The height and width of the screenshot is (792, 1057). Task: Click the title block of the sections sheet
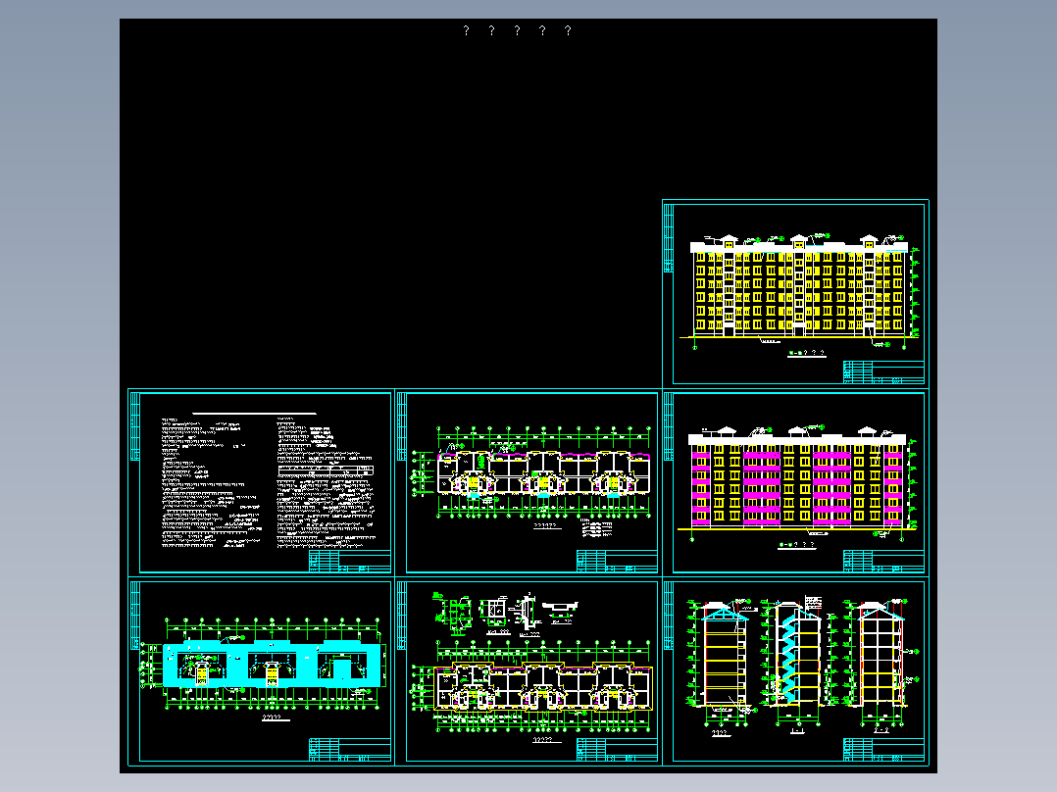(x=883, y=749)
